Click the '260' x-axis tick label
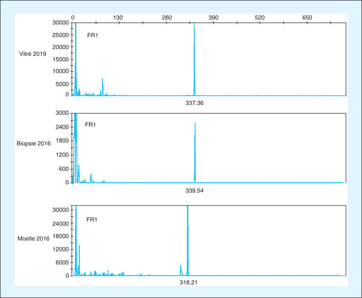362x298 pixels. 167,18
